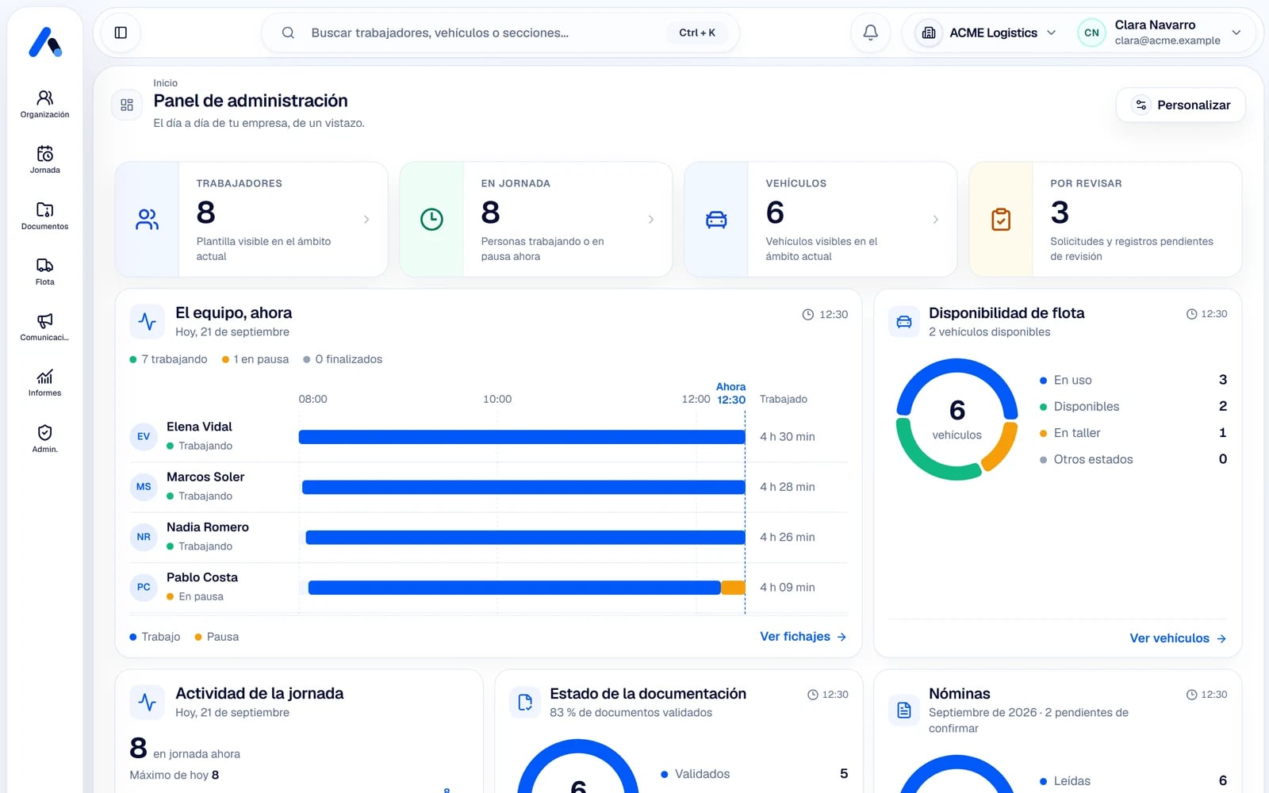
Task: Click the ACME Logistics building icon
Action: pyautogui.click(x=929, y=33)
